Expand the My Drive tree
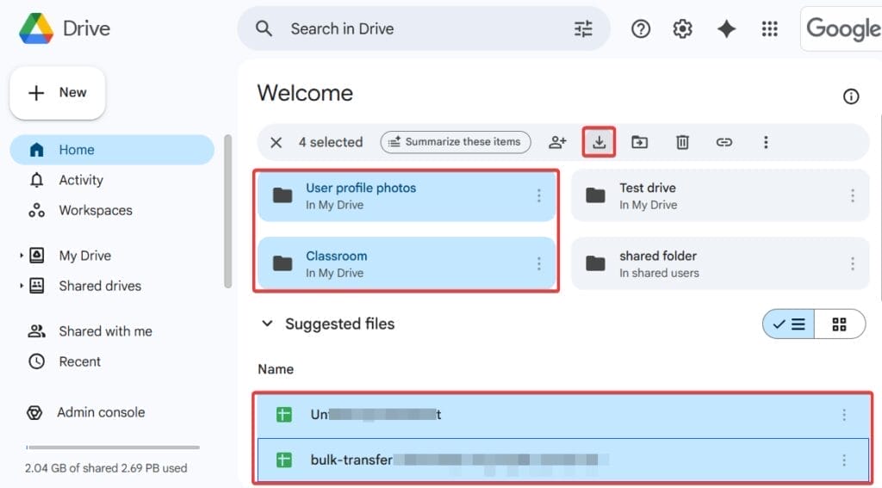 pyautogui.click(x=22, y=256)
